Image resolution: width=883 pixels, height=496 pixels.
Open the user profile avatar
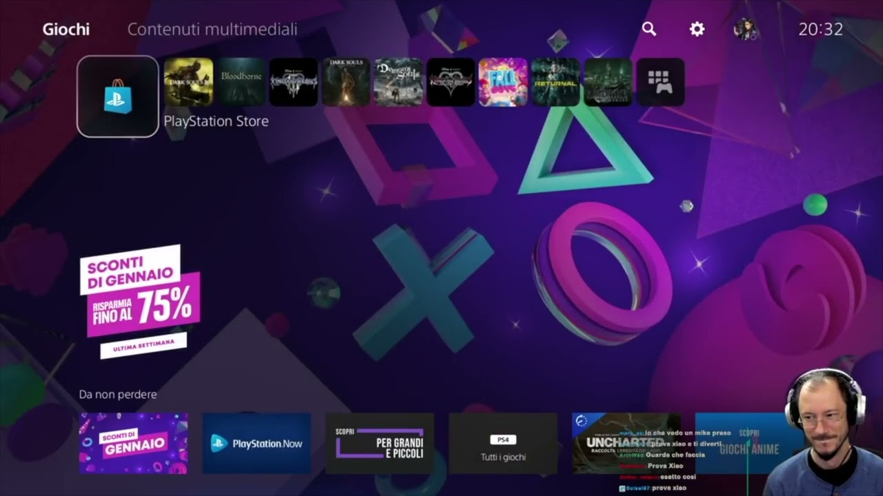click(x=746, y=29)
